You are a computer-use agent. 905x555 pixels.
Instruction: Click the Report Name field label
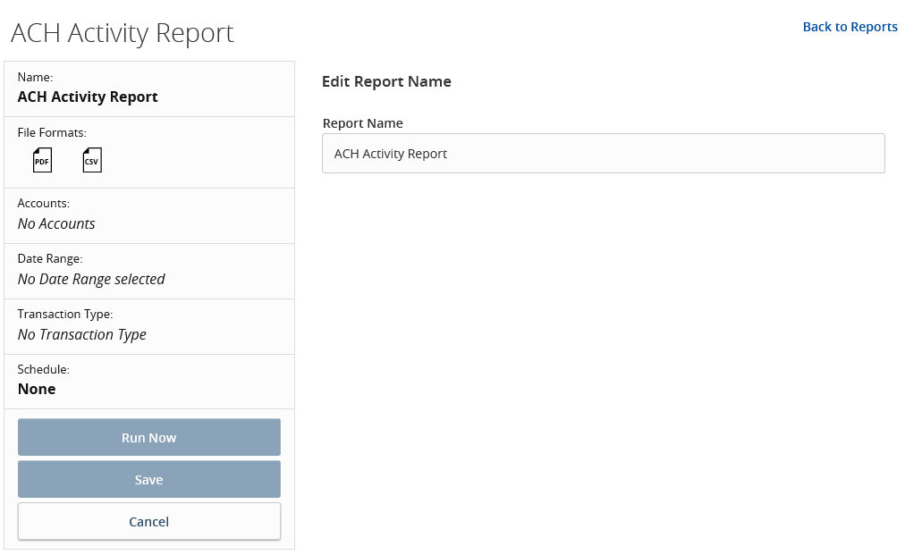(362, 122)
